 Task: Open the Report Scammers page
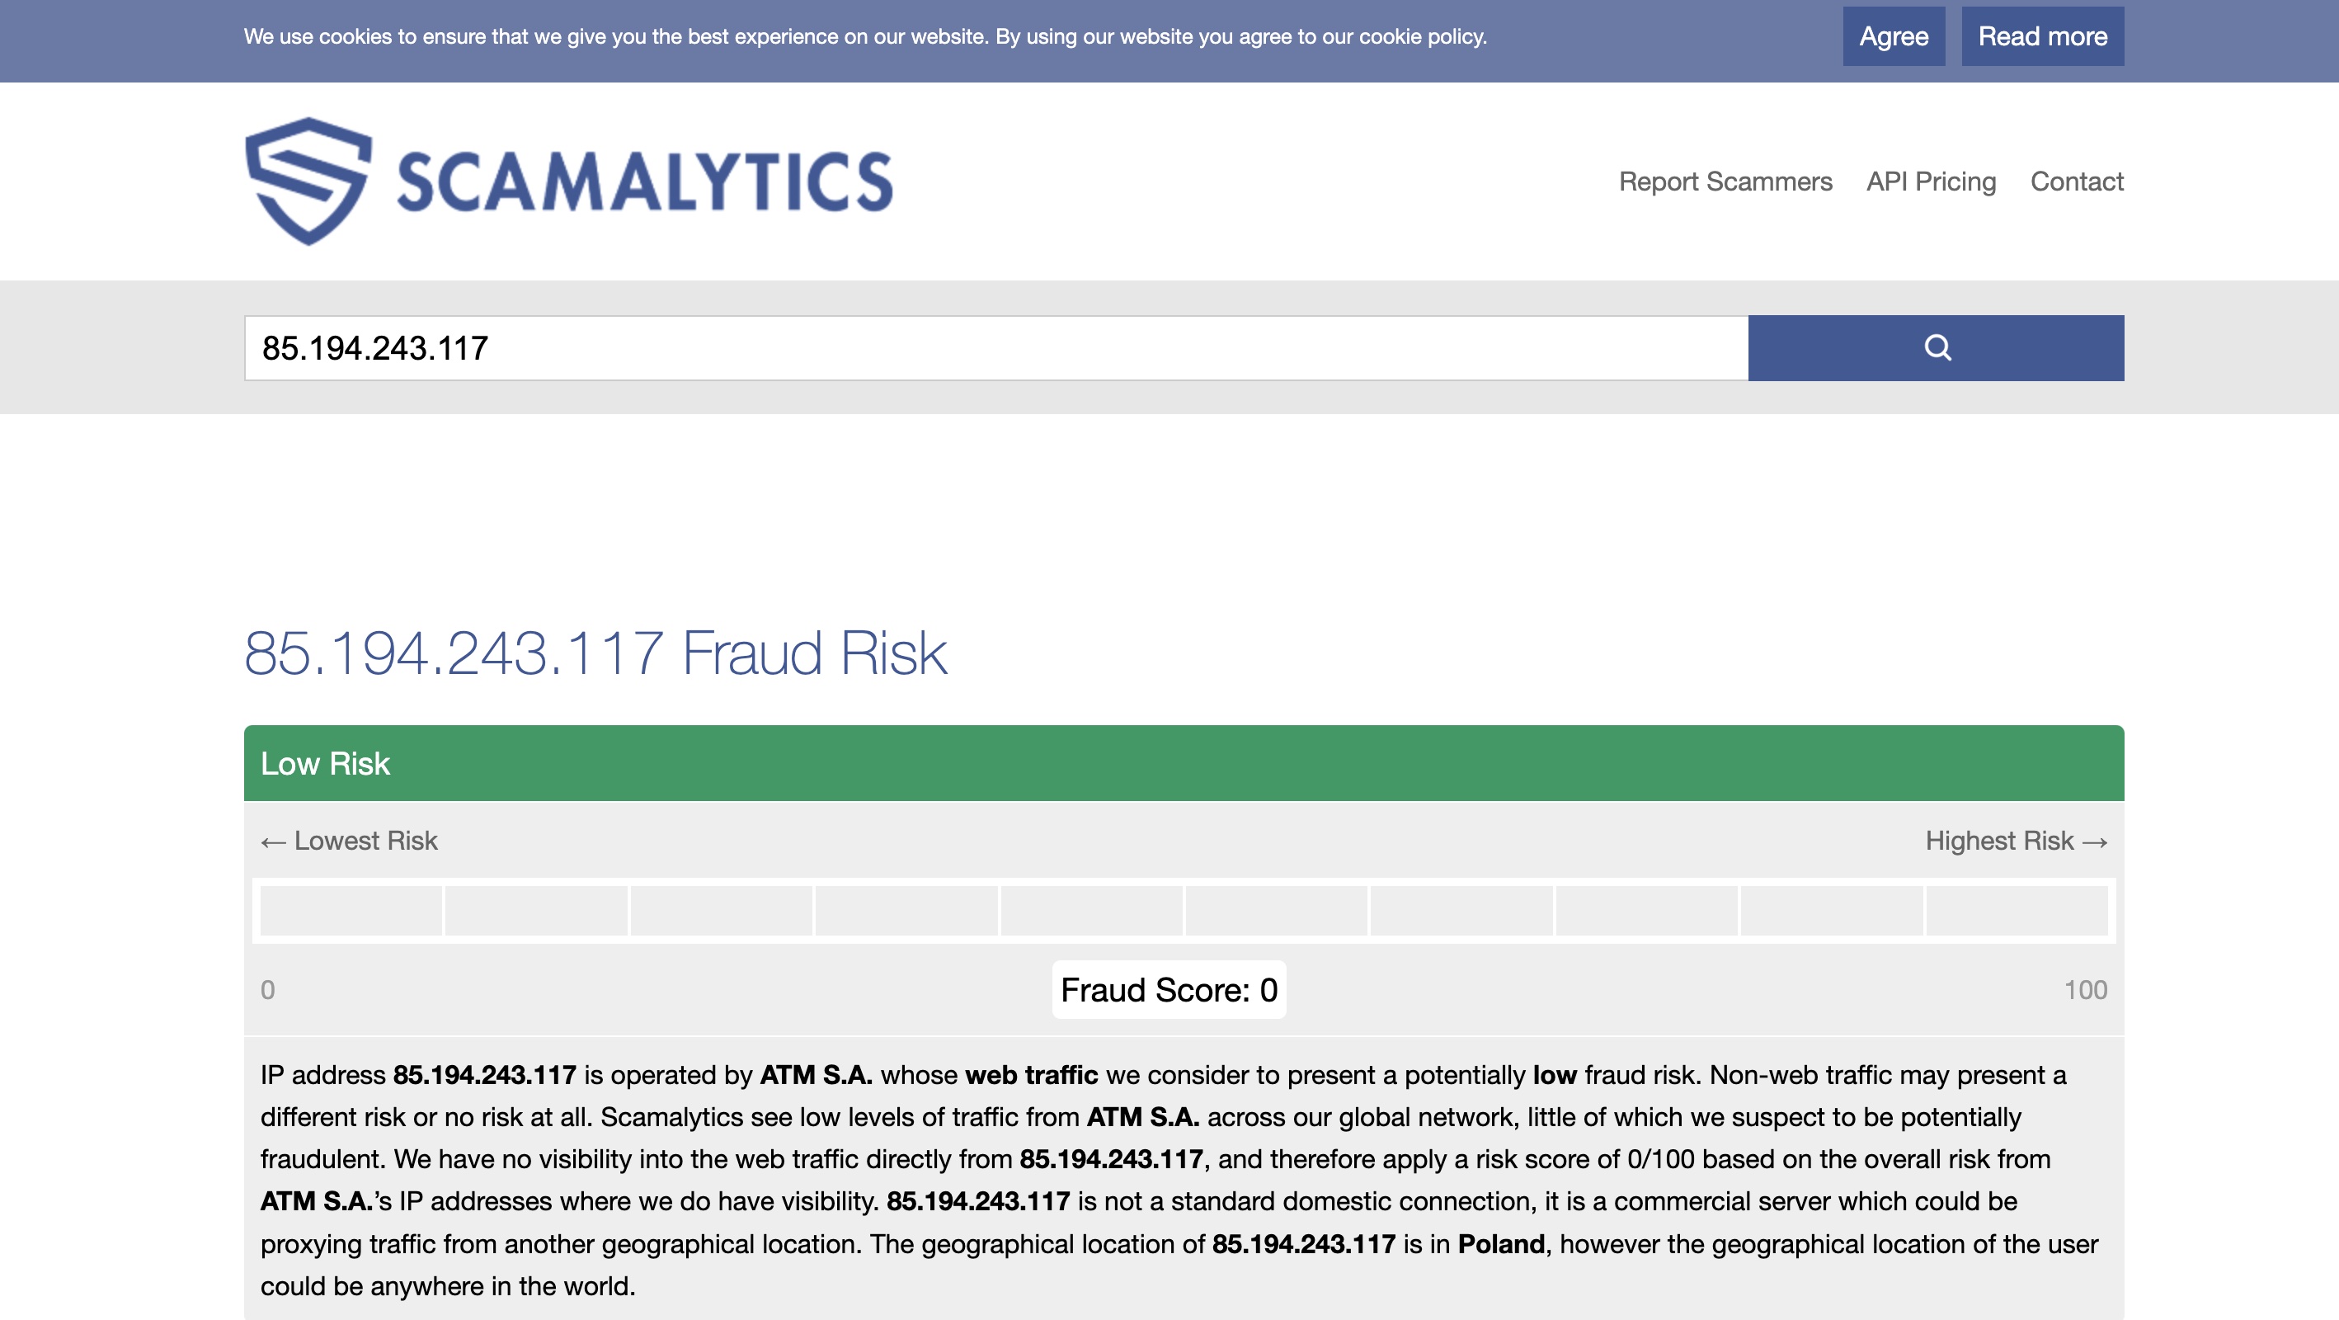[x=1725, y=181]
